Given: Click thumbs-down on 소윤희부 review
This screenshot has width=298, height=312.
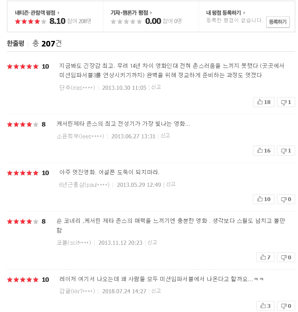Looking at the screenshot, I should (286, 151).
